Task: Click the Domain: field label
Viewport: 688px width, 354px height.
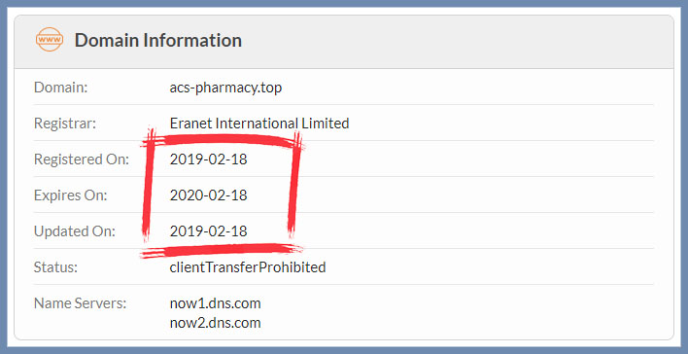Action: point(61,88)
